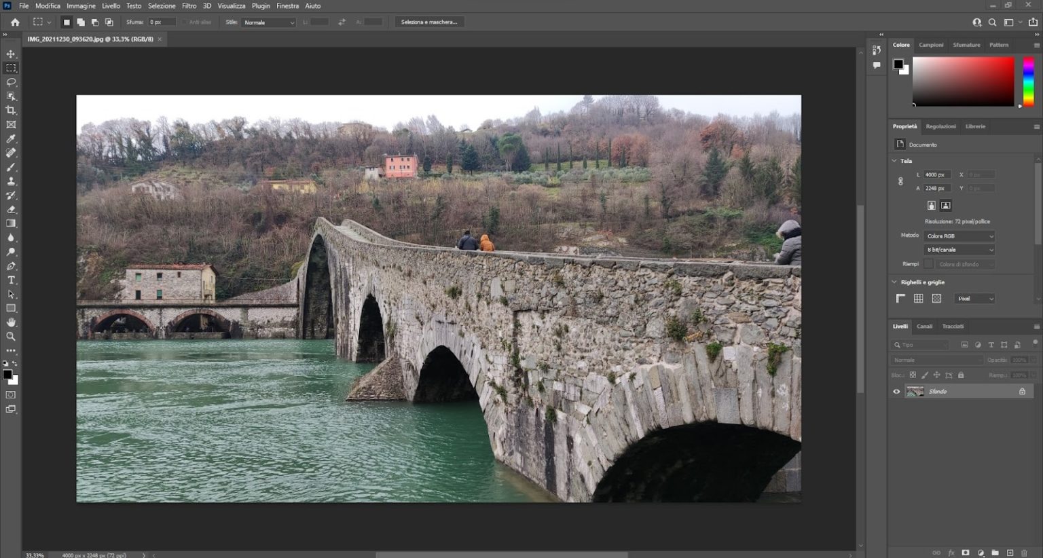The image size is (1043, 558).
Task: Select the Horizontal Type tool
Action: (x=11, y=280)
